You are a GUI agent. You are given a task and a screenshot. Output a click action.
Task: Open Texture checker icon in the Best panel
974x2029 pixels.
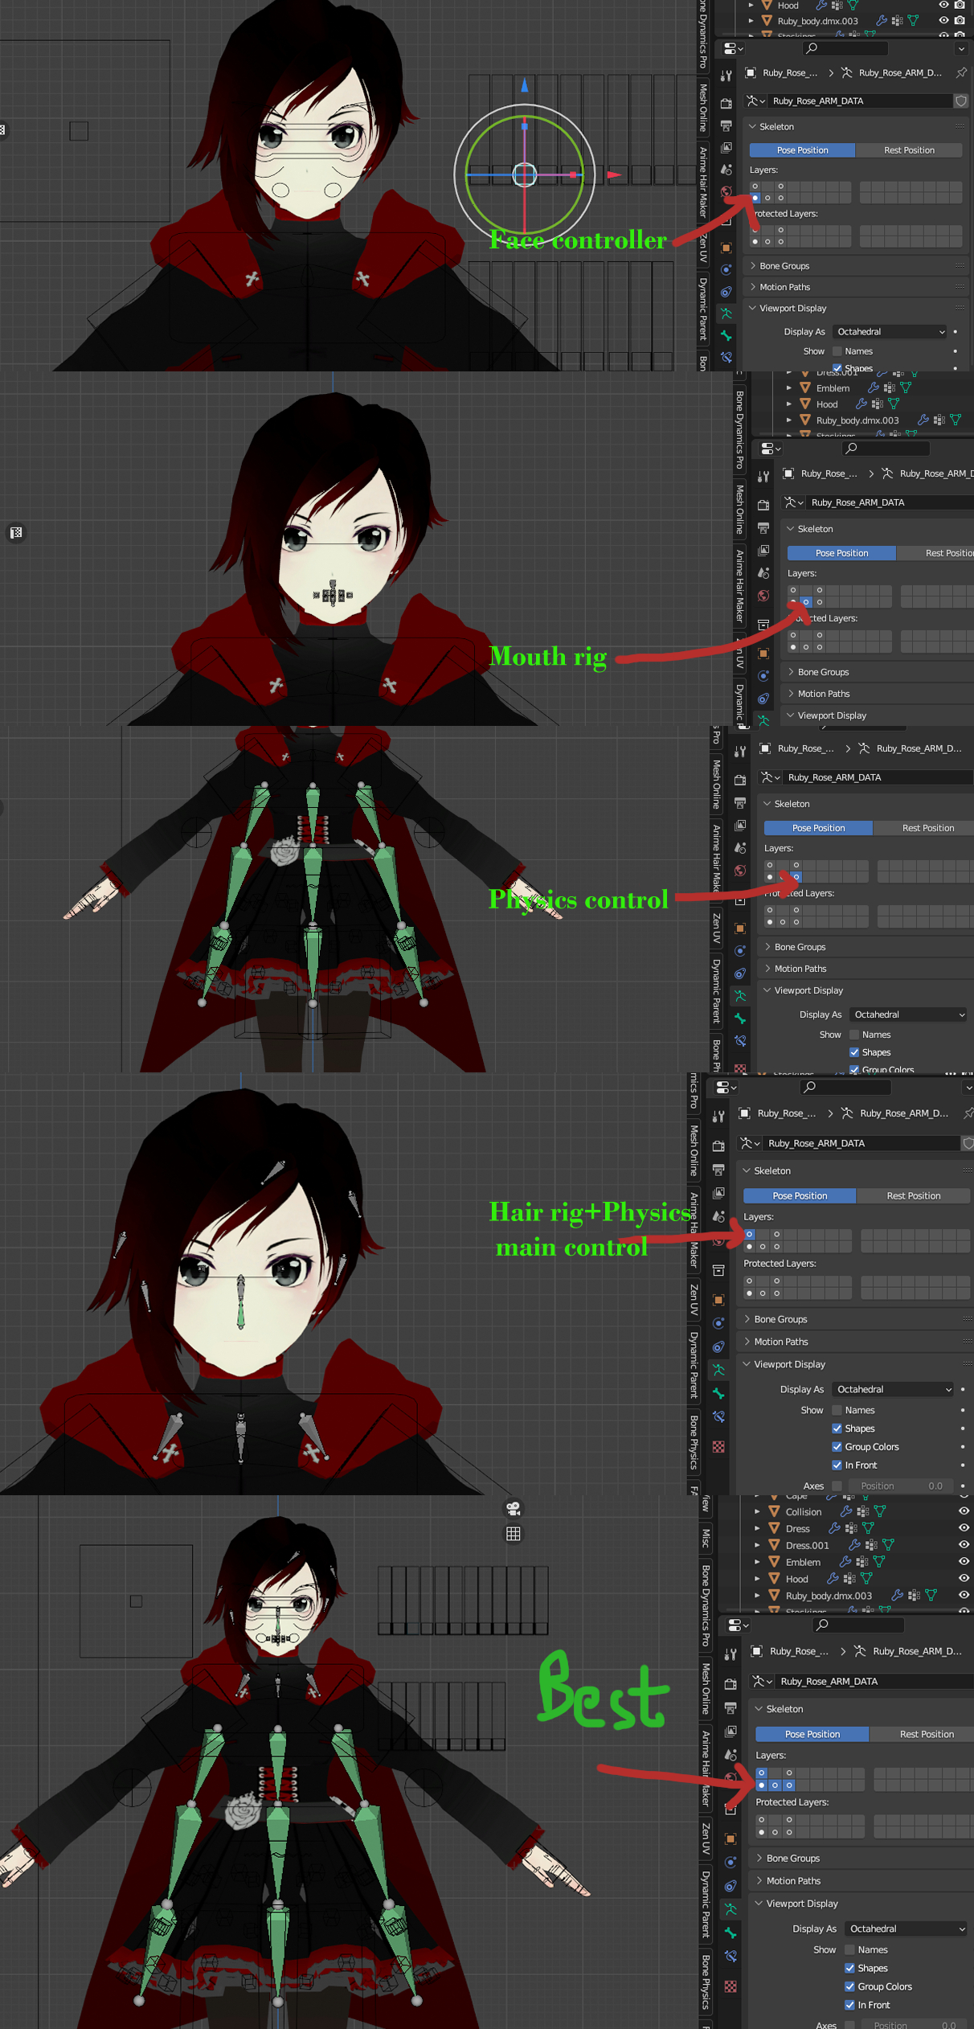tap(730, 1986)
